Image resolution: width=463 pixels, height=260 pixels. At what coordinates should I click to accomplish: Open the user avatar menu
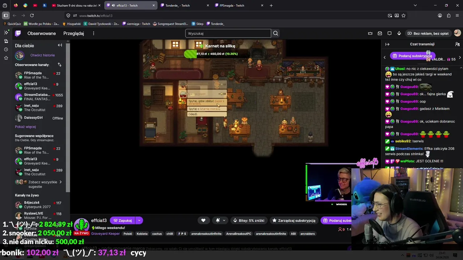(x=457, y=33)
